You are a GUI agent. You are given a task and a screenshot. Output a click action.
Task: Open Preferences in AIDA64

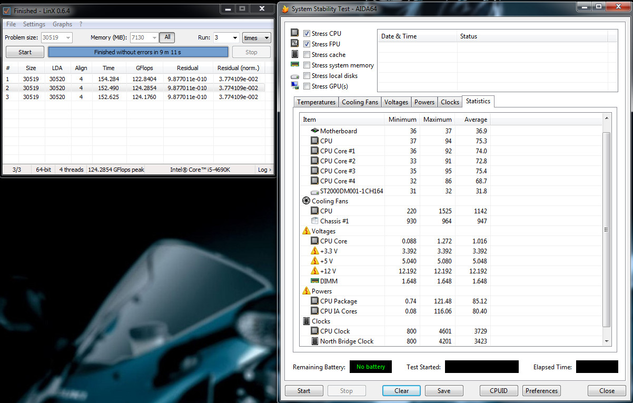coord(541,391)
